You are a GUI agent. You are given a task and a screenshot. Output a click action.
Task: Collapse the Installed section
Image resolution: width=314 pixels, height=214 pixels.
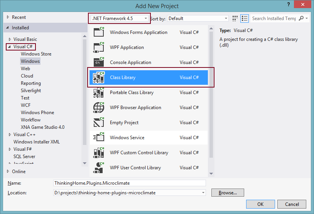point(8,28)
